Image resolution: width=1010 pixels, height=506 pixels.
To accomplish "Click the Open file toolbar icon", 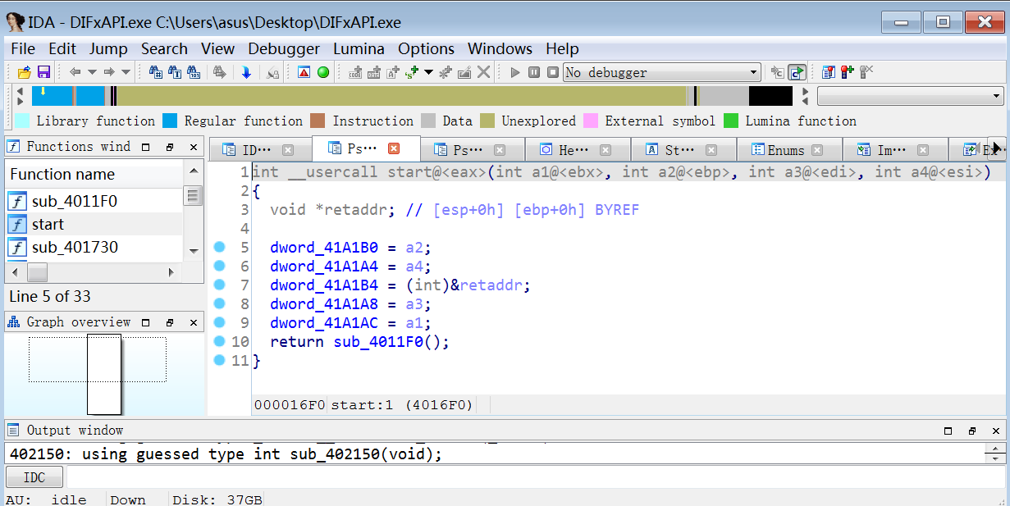I will coord(25,72).
